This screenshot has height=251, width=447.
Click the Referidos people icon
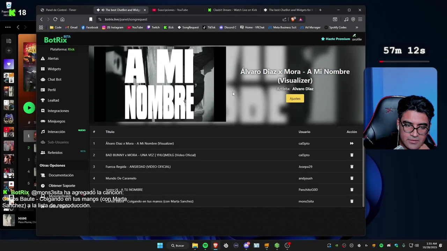click(43, 153)
